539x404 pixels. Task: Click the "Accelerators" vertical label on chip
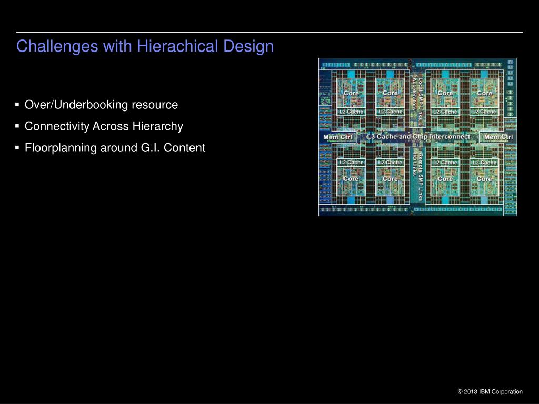(415, 94)
